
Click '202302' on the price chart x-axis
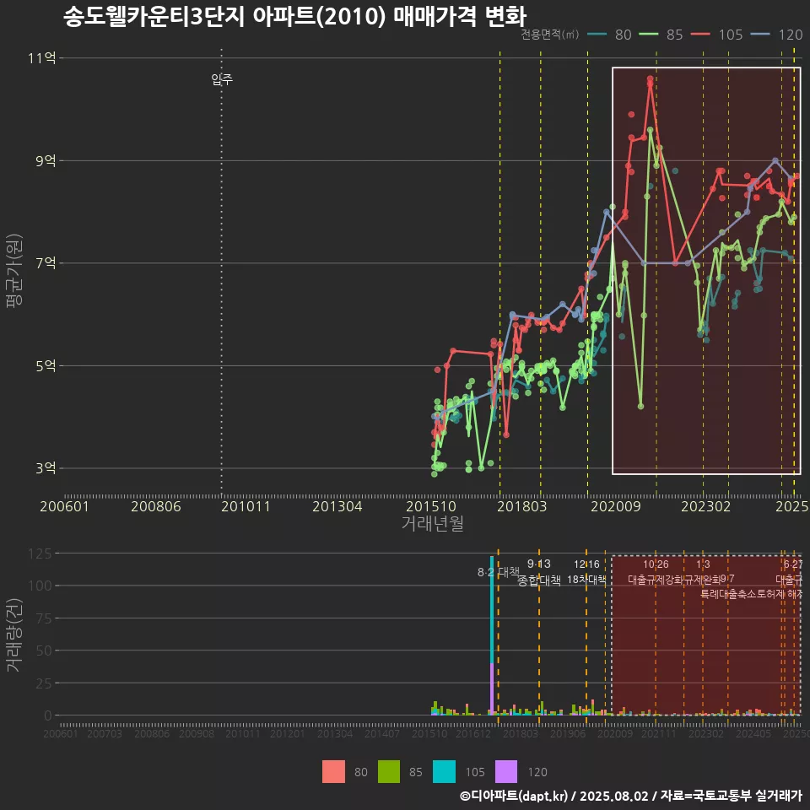coord(706,506)
